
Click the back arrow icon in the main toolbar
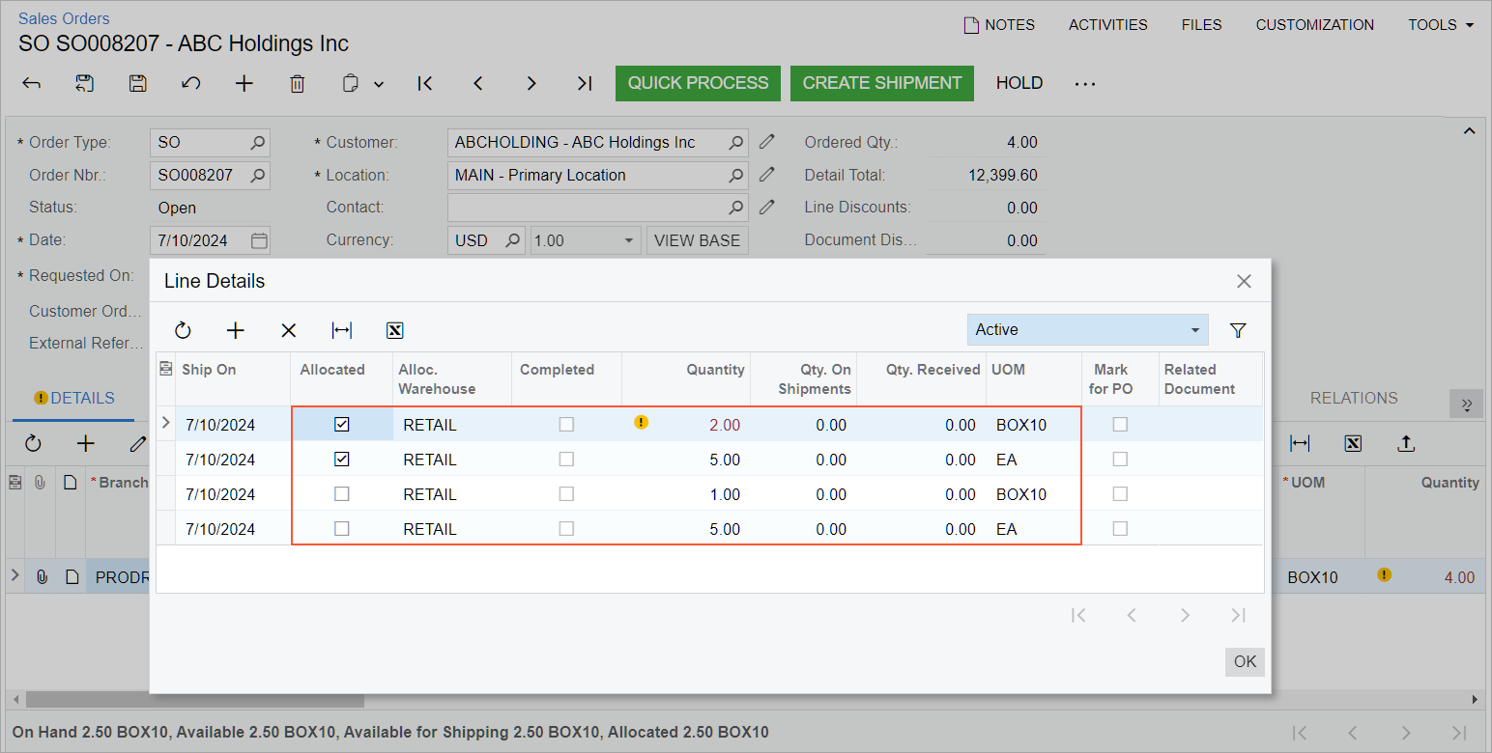click(x=32, y=83)
